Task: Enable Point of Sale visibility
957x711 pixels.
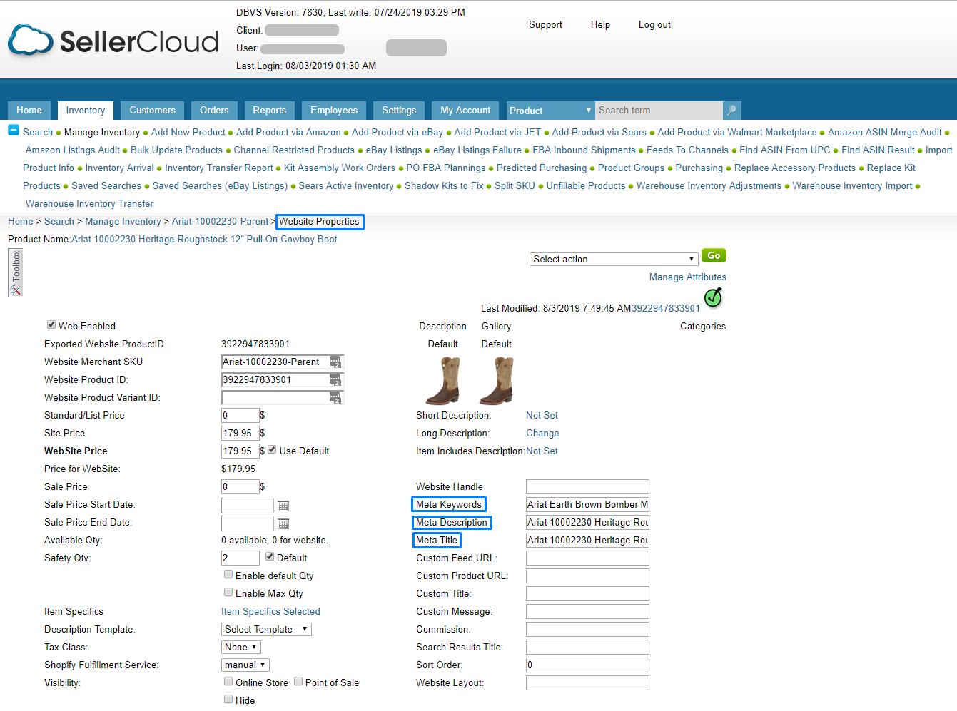Action: click(298, 681)
